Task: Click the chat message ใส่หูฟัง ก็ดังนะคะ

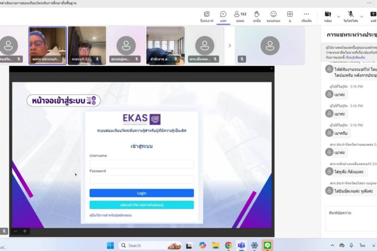Action: coord(349,172)
